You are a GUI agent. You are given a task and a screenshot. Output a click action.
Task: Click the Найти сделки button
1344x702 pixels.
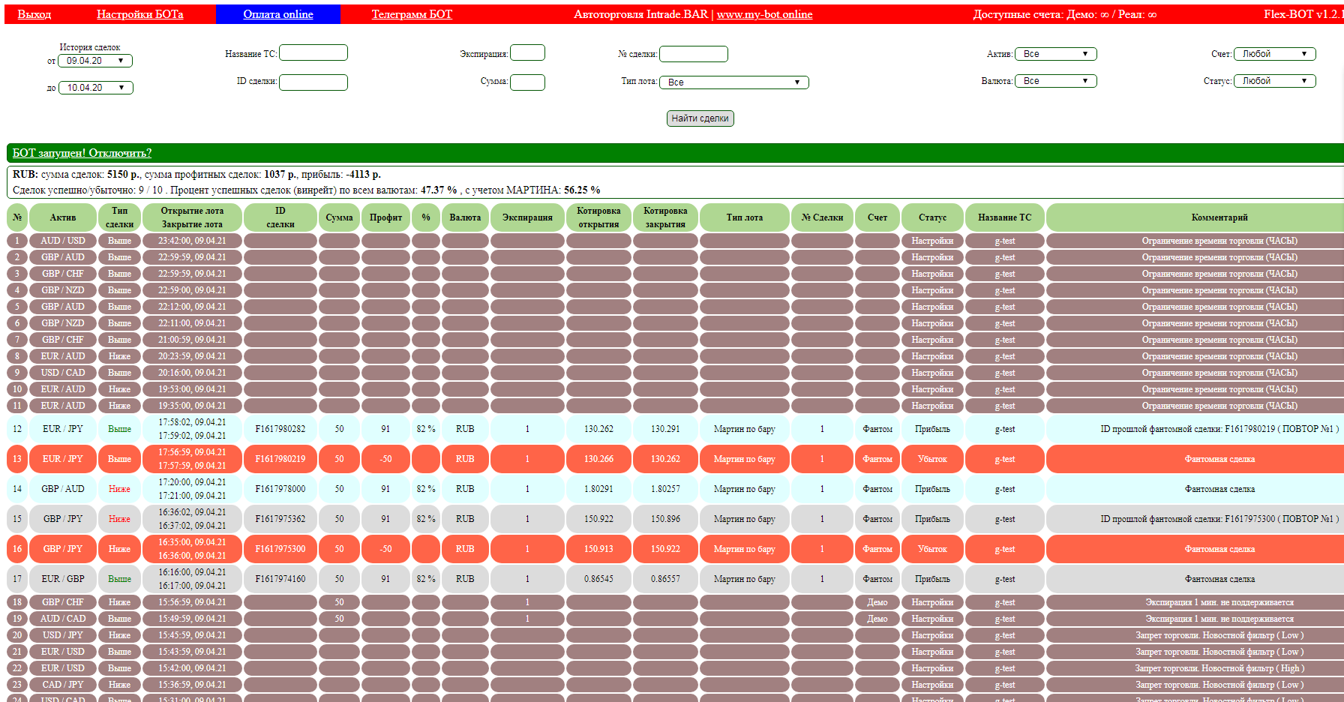(700, 118)
